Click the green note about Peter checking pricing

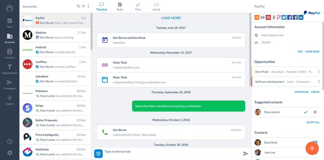pos(189,106)
